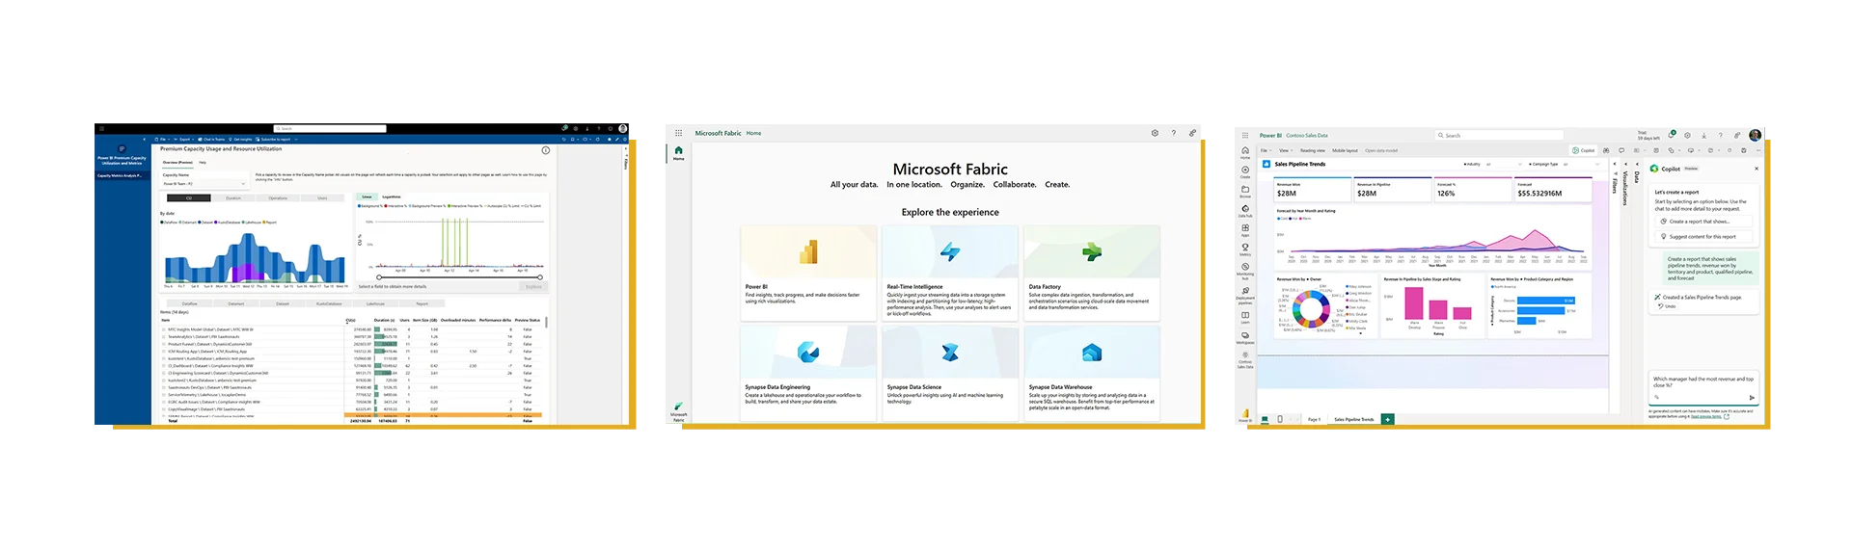Open app launcher grid in Fabric window
This screenshot has height=551, width=1852.
point(678,133)
